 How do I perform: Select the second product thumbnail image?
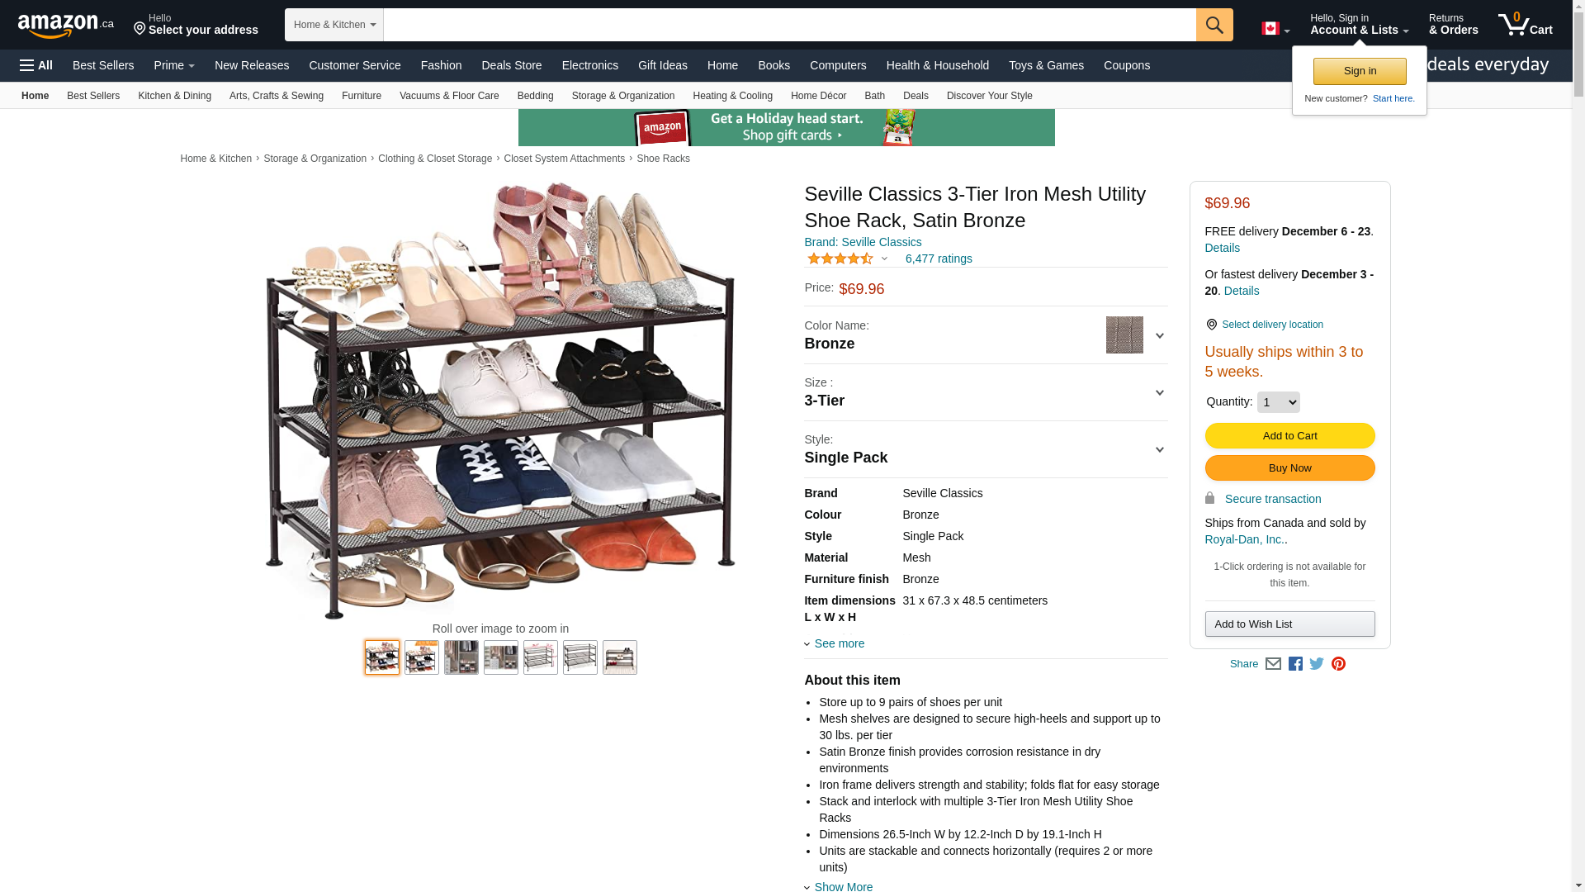(x=422, y=657)
